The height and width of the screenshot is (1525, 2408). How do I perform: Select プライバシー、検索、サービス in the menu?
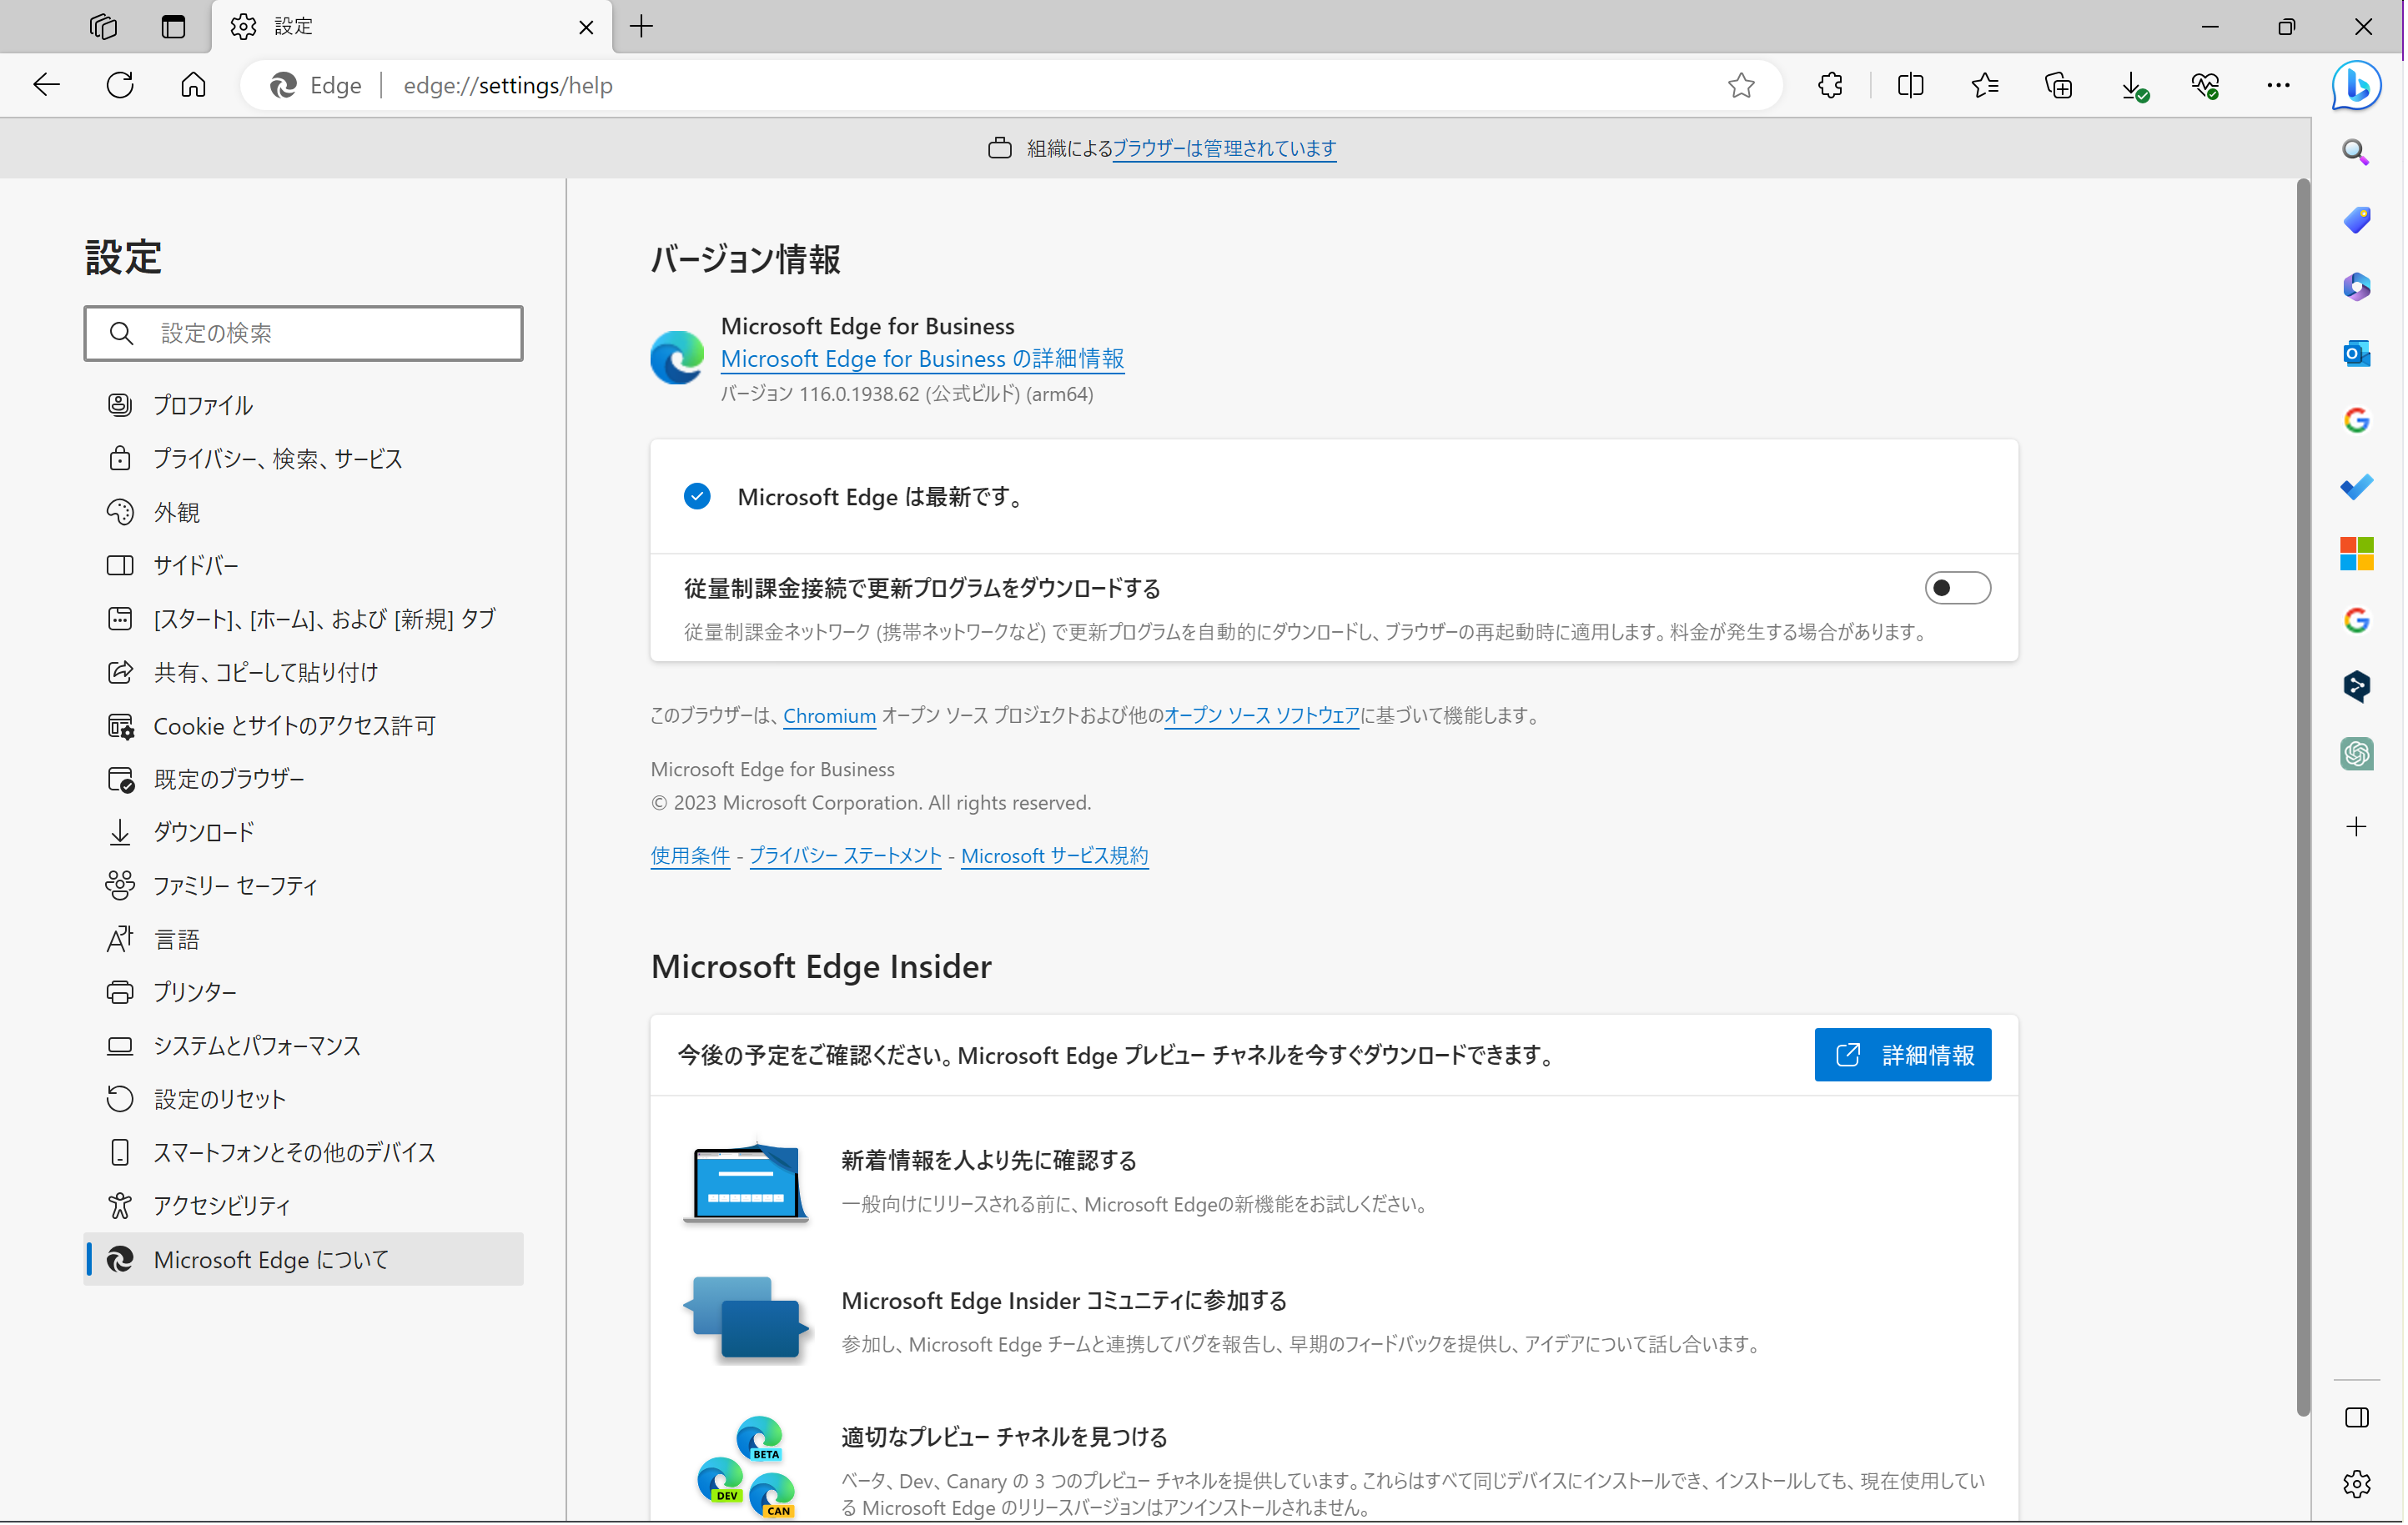coord(304,459)
